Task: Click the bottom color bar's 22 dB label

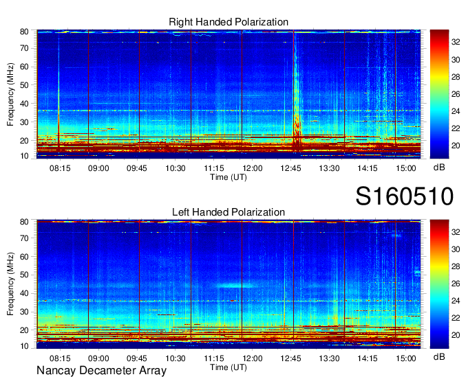Action: [456, 318]
